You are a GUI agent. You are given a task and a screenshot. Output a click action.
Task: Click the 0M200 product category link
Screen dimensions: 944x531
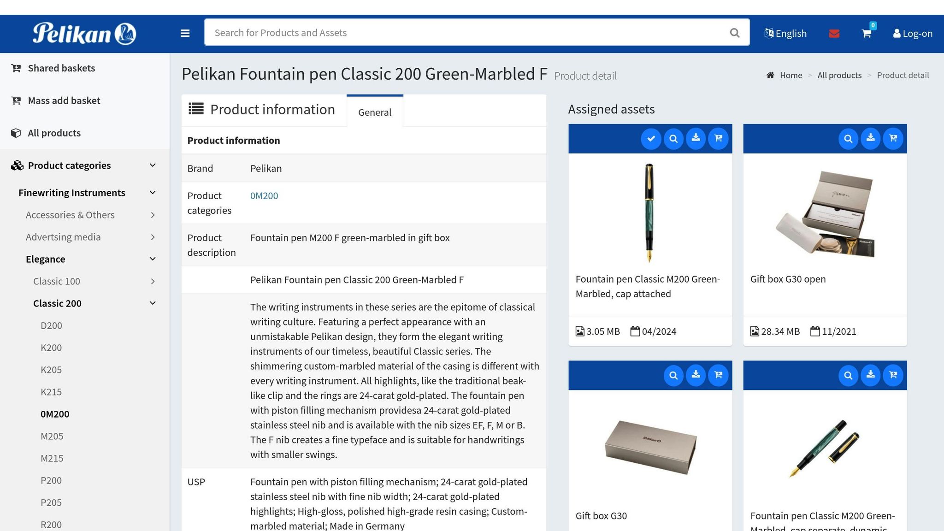[264, 196]
